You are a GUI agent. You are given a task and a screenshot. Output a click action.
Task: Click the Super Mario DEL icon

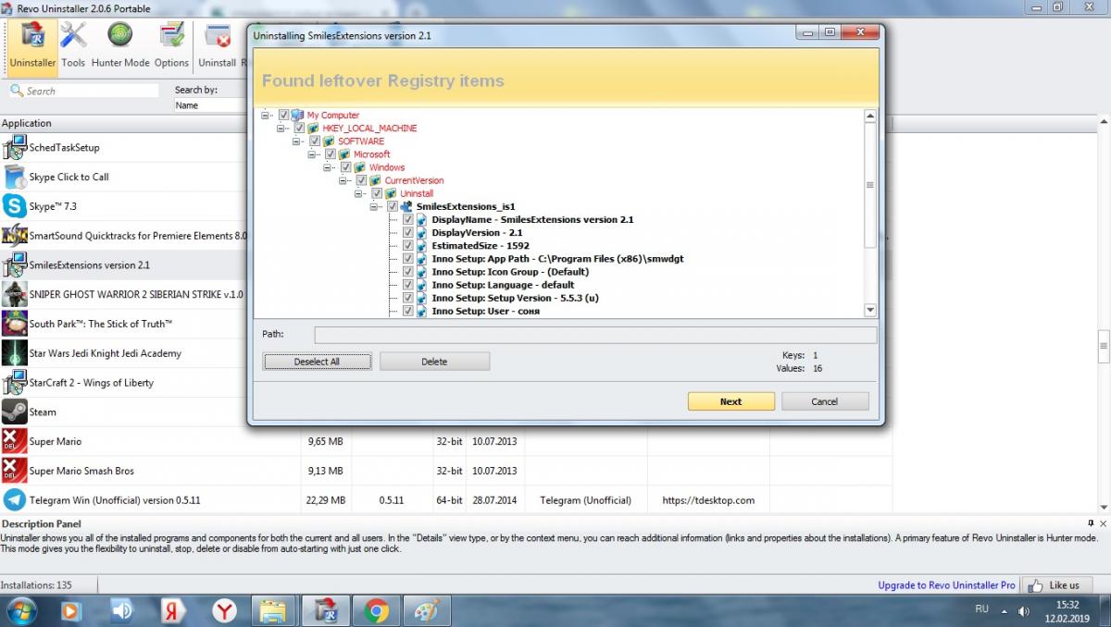point(14,441)
